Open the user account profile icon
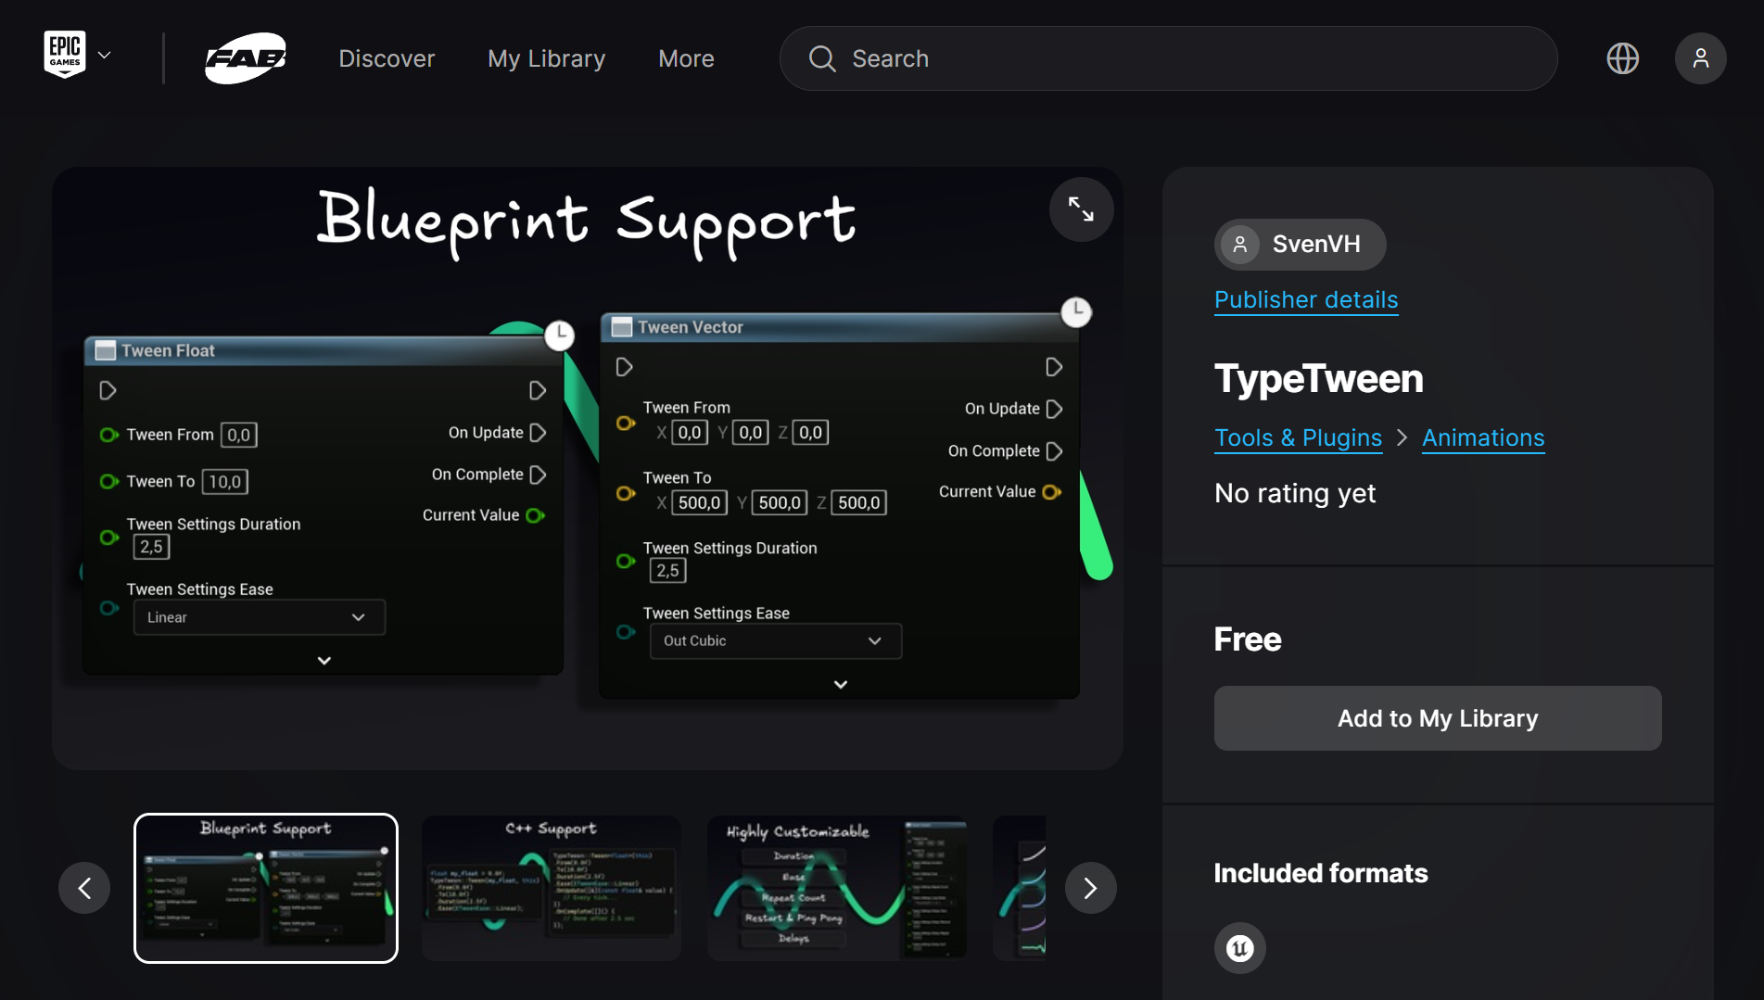Screen dimensions: 1764x1000 coord(1700,58)
